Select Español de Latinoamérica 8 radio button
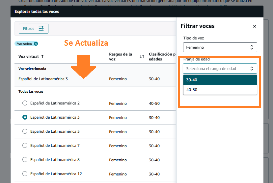 (x=25, y=160)
